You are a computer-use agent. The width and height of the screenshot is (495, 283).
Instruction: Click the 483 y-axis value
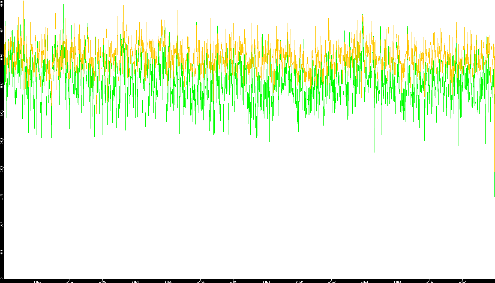click(2, 251)
